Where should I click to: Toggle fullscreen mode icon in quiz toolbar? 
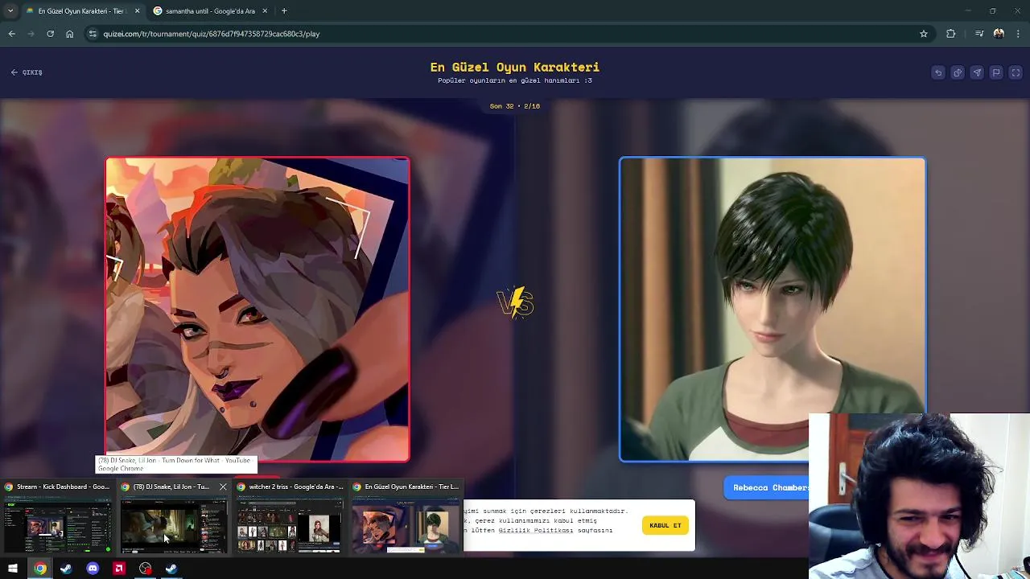(1016, 72)
